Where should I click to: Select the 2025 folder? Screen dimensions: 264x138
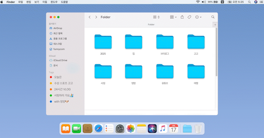tap(103, 42)
